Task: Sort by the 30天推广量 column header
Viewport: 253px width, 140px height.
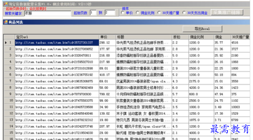Action: coord(240,37)
